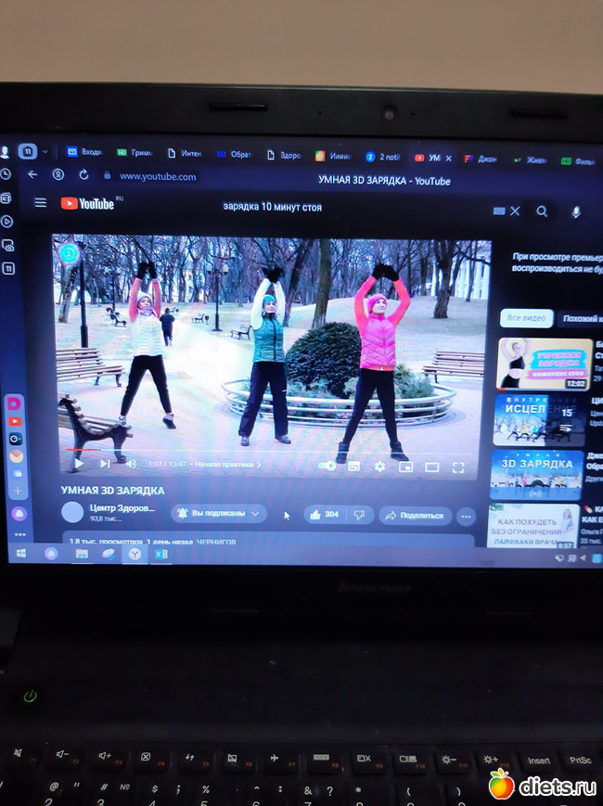Image resolution: width=603 pixels, height=806 pixels.
Task: Open video settings gear icon
Action: click(379, 467)
